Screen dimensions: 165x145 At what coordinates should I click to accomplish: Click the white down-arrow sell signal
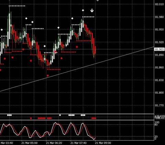pos(92,10)
